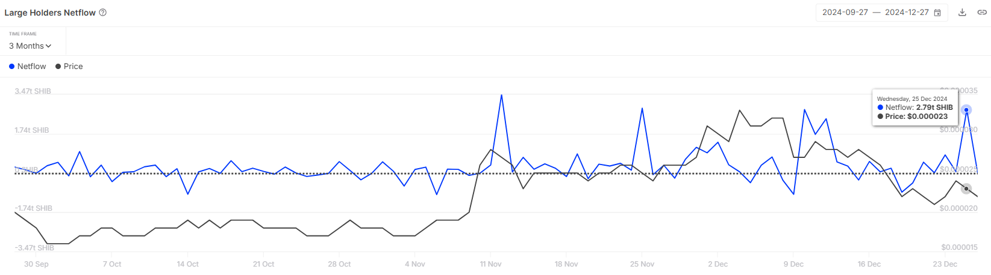
Task: Download the chart data
Action: click(962, 13)
